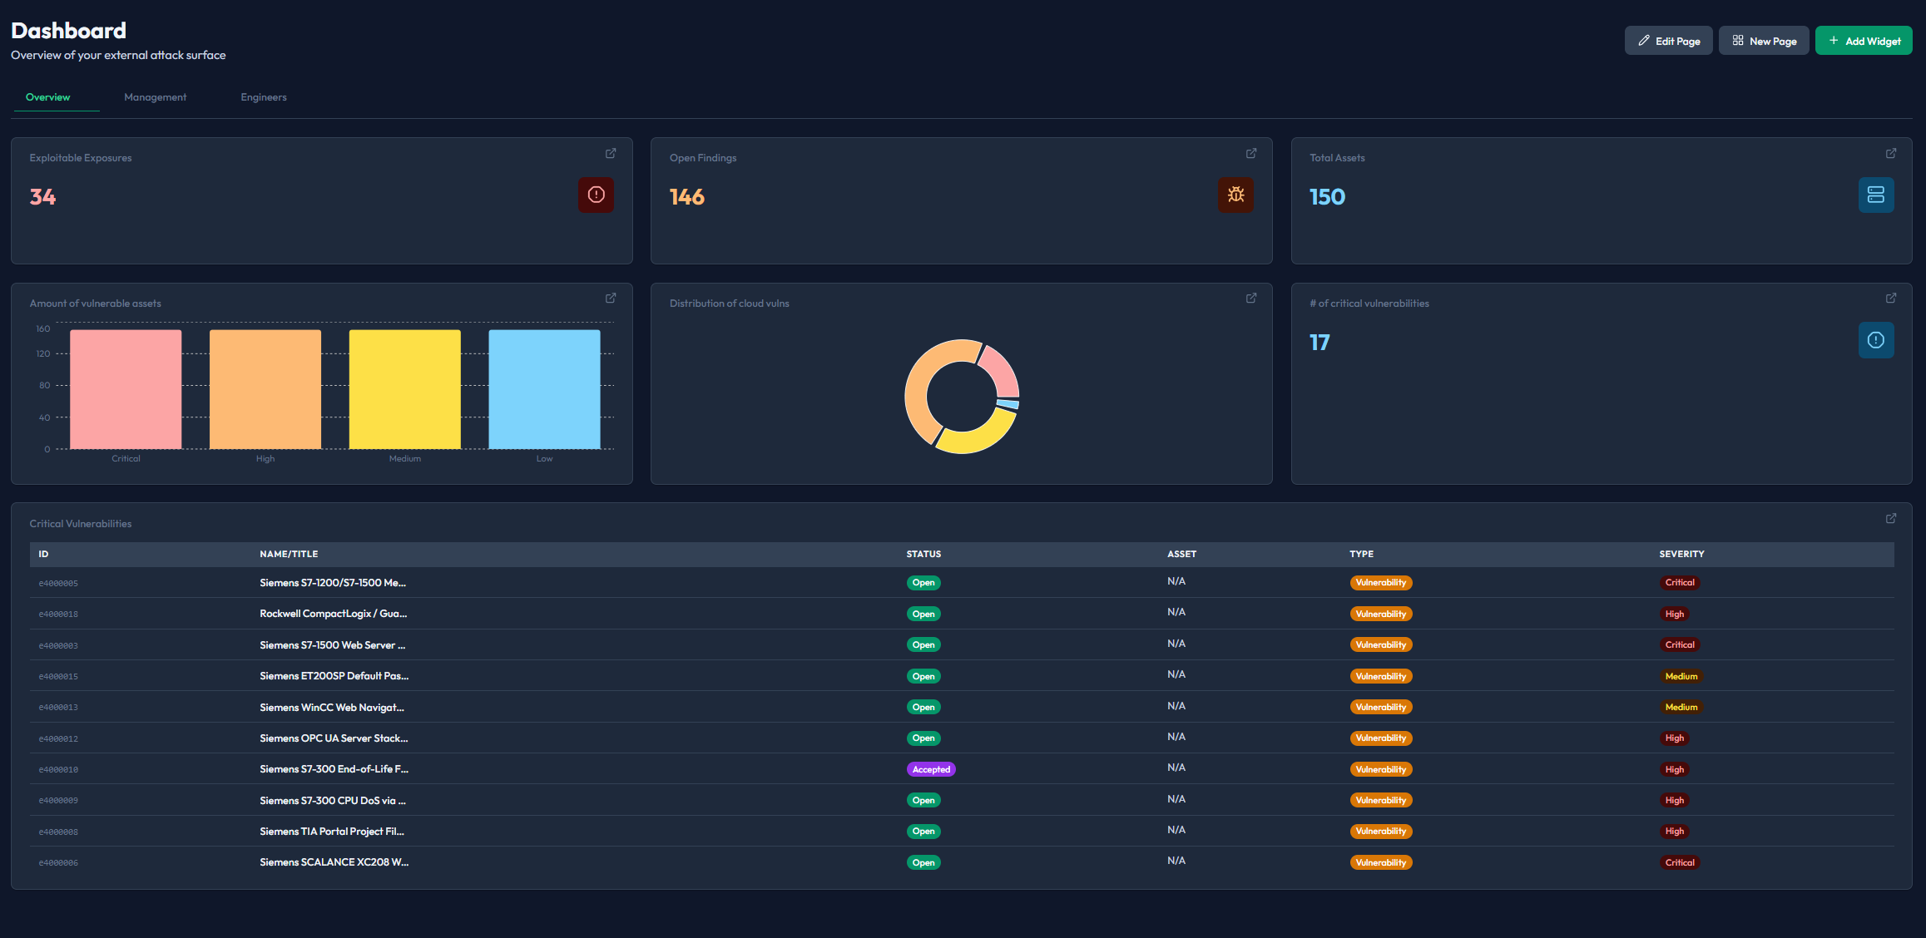
Task: Switch to the Engineers tab
Action: 263,96
